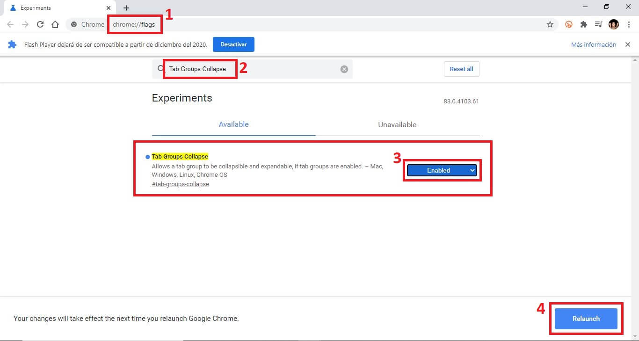Open the Enabled dropdown for Tab Groups Collapse
This screenshot has width=639, height=341.
[x=442, y=171]
